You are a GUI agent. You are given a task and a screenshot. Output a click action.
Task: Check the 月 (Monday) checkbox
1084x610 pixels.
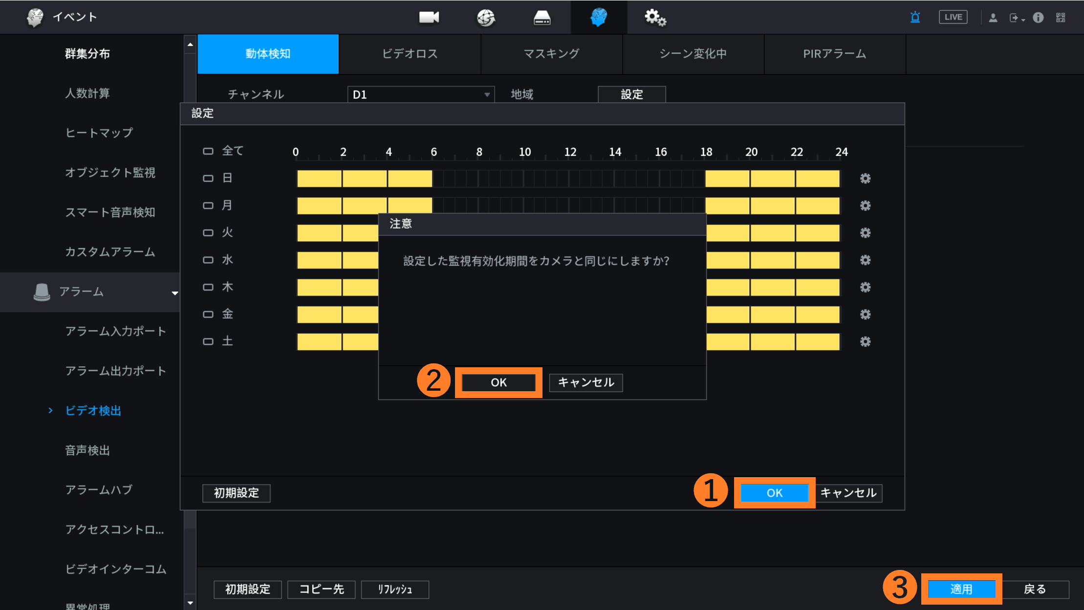208,206
